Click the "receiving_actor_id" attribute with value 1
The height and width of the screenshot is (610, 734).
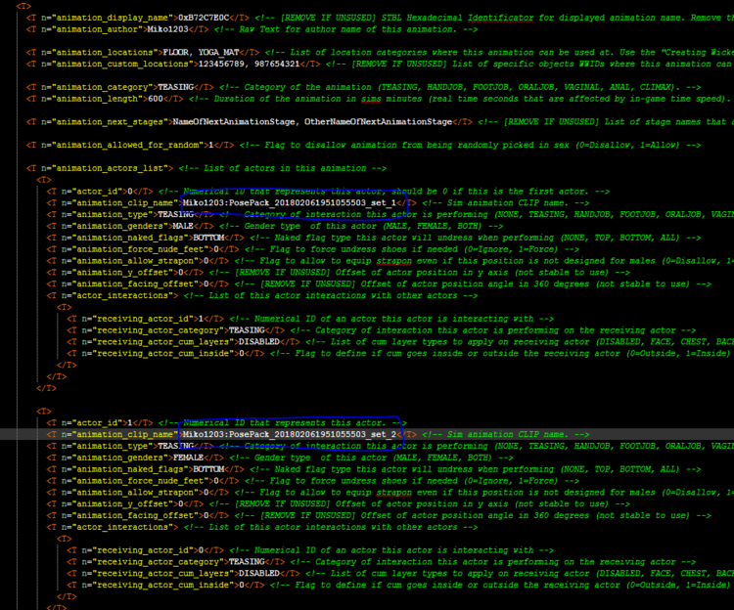(143, 319)
